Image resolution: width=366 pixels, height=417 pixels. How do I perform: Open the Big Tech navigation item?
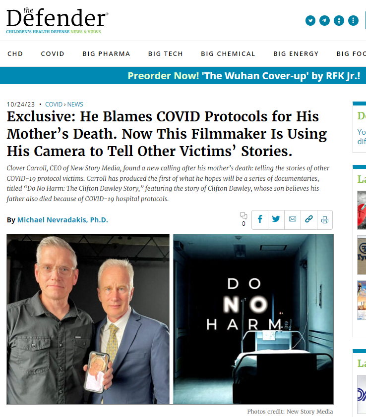coord(166,53)
